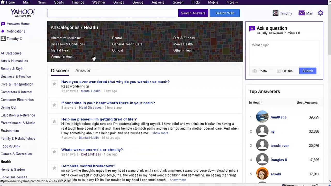The image size is (331, 186).
Task: Open Sports in top navigation bar
Action: coord(59,2)
